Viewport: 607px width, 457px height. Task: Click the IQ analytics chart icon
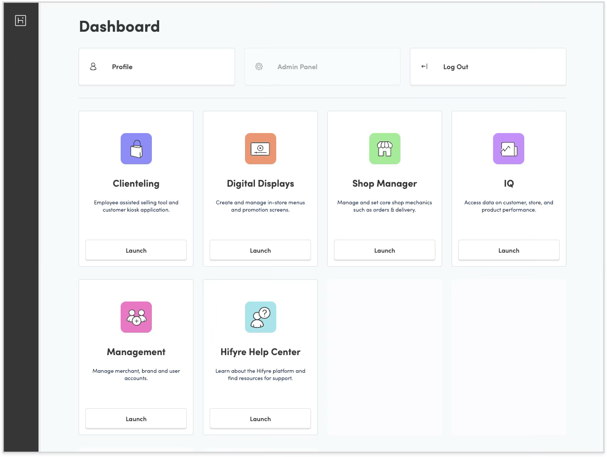[508, 149]
